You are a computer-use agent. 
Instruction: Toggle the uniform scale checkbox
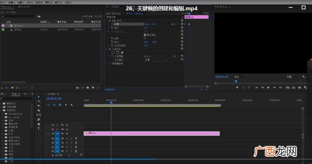(145, 35)
